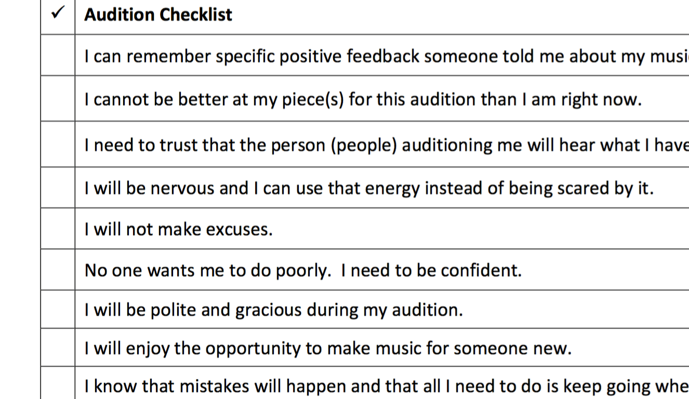Tick the box for 'I will not make excuses'
The width and height of the screenshot is (689, 399).
58,229
